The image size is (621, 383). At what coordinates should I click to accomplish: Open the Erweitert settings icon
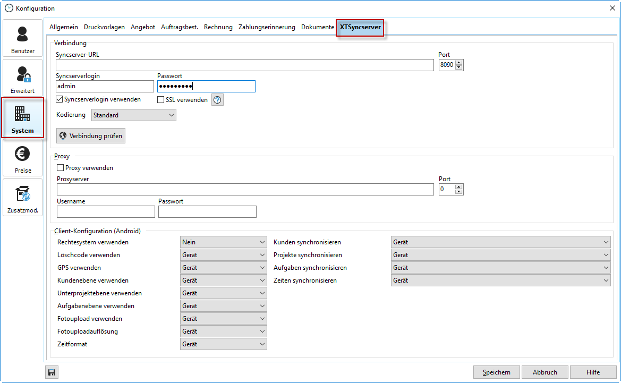pos(22,77)
